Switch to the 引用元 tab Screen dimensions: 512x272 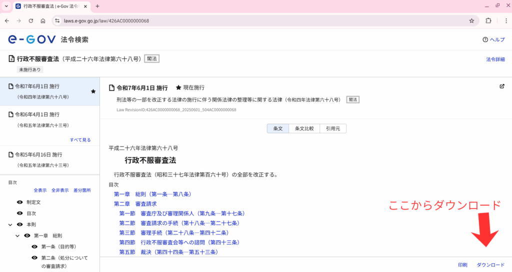(332, 128)
